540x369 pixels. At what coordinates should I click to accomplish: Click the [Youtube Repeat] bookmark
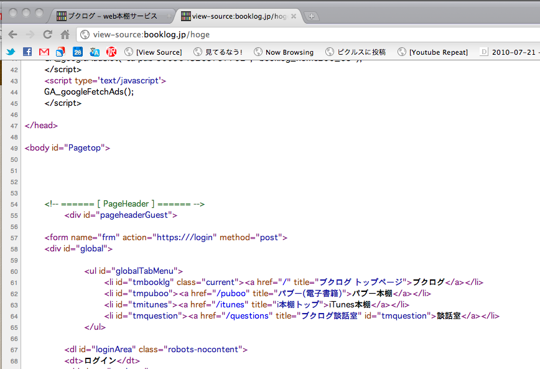(432, 52)
